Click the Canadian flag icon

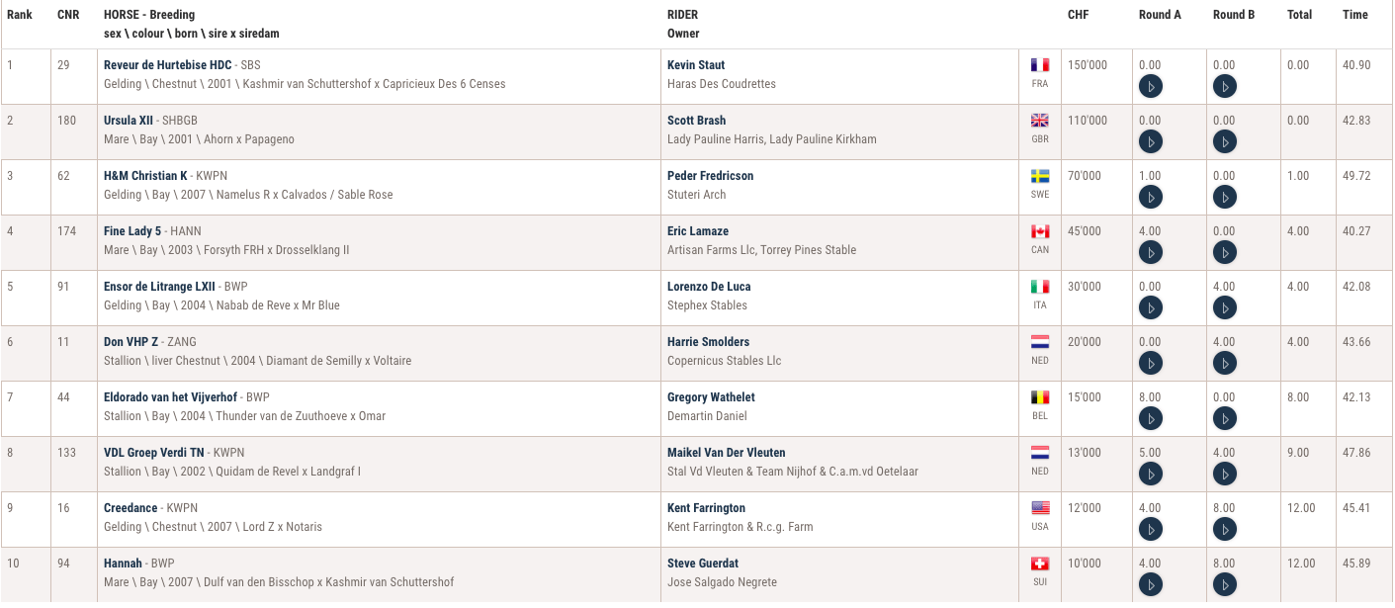pyautogui.click(x=1040, y=231)
